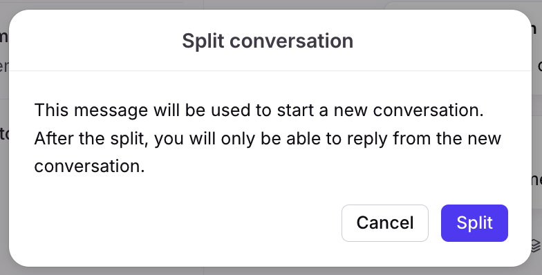Click the word 'Split' in the dialog heading
Image resolution: width=542 pixels, height=275 pixels.
203,41
